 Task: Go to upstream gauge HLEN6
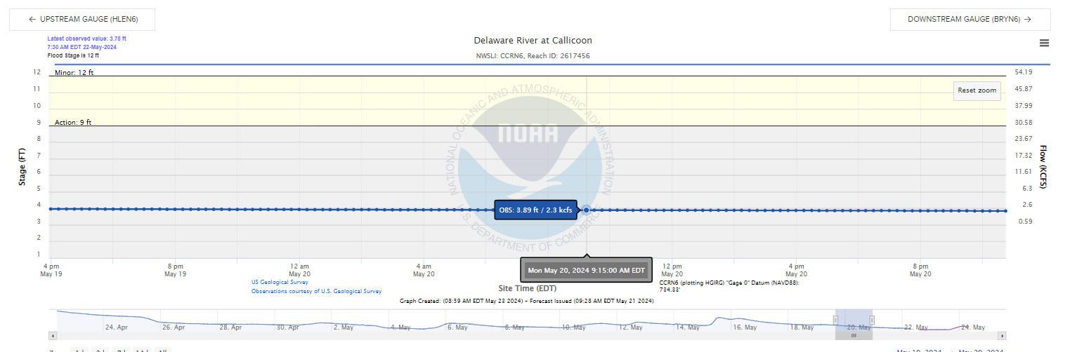[82, 20]
